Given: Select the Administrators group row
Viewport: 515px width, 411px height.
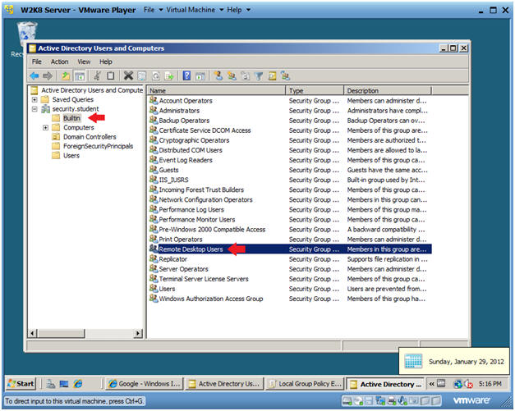Looking at the screenshot, I should (x=290, y=111).
